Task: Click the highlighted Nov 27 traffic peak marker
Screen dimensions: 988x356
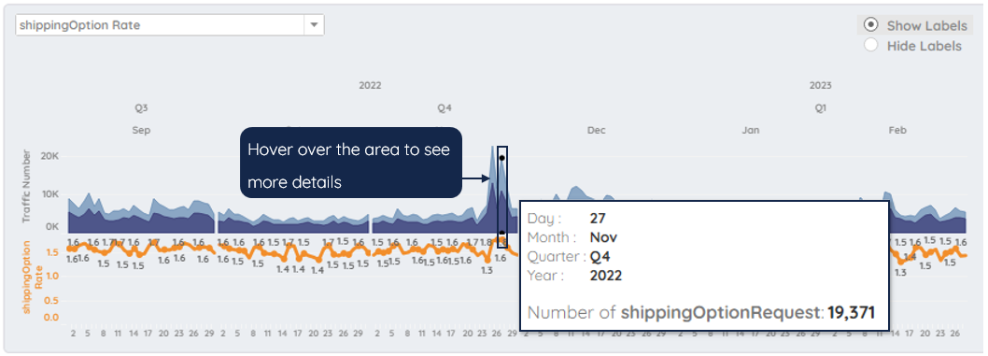Action: [x=501, y=158]
